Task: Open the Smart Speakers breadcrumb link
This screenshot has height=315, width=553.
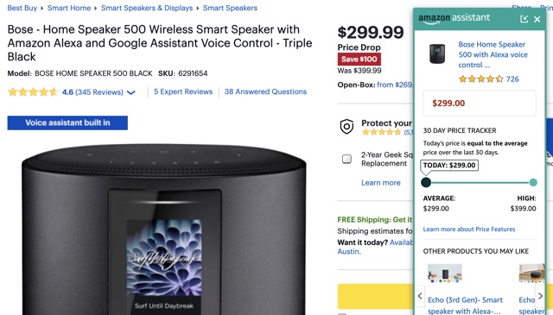Action: pos(230,8)
